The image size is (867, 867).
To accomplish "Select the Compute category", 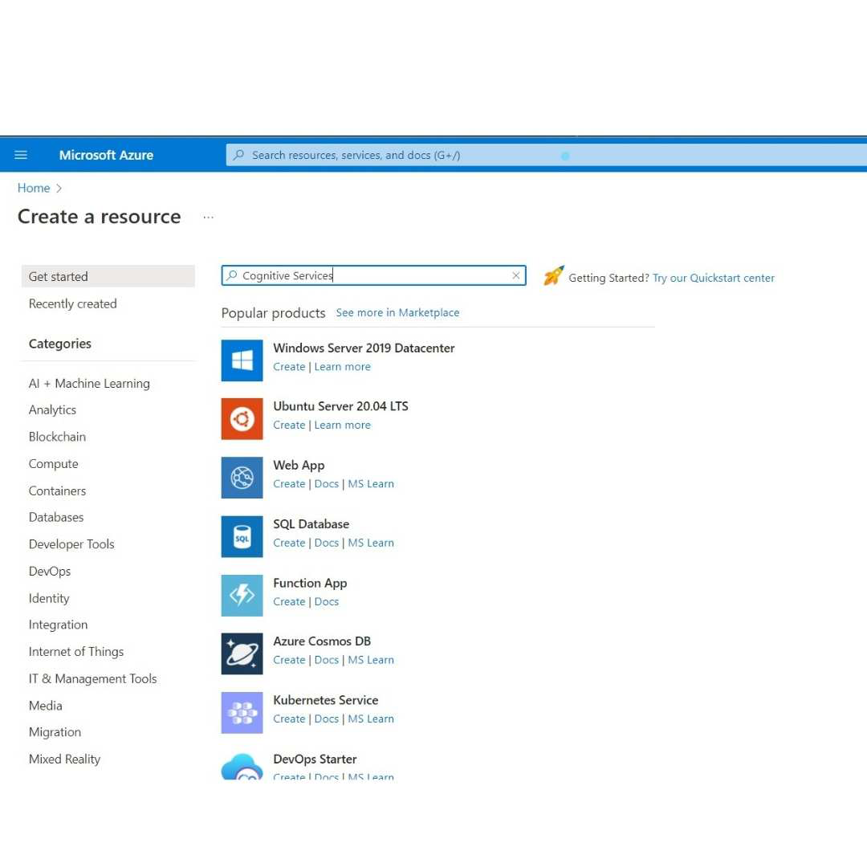I will 53,464.
